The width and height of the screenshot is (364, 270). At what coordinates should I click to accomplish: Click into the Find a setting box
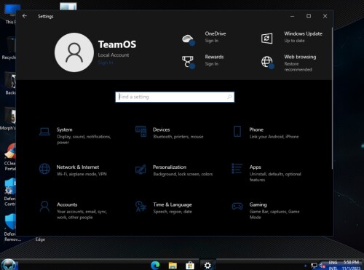175,97
